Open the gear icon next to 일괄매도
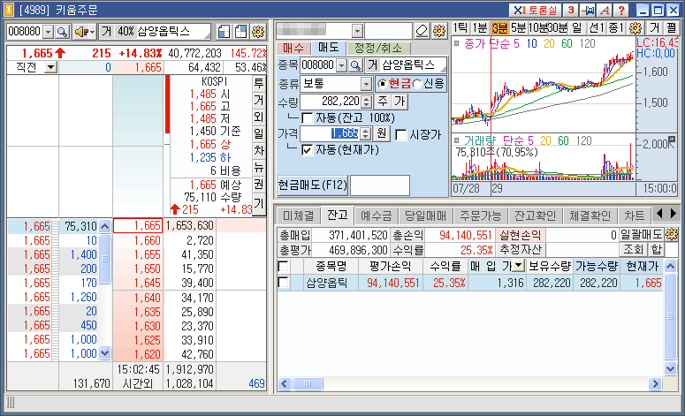This screenshot has height=416, width=685. tap(674, 235)
